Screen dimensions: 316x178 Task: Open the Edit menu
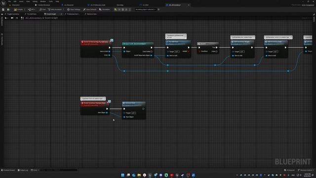[15, 1]
